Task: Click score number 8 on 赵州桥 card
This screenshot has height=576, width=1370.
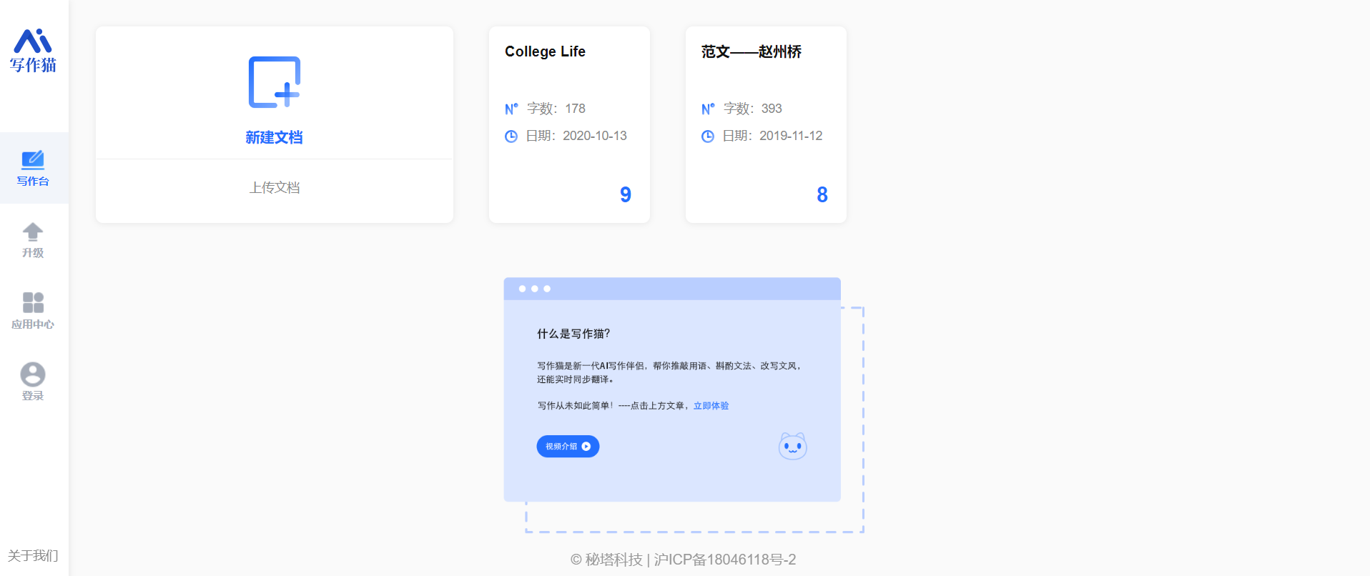Action: (x=822, y=194)
